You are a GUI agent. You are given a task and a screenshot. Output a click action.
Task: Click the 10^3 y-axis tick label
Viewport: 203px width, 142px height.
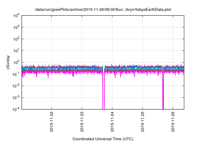[16, 27]
